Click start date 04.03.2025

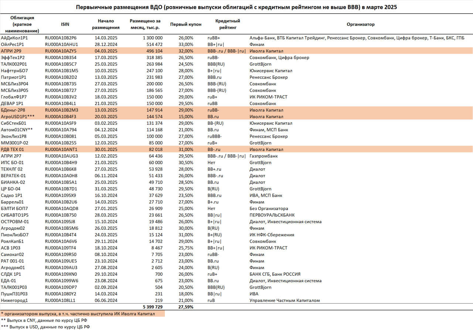tap(106, 51)
